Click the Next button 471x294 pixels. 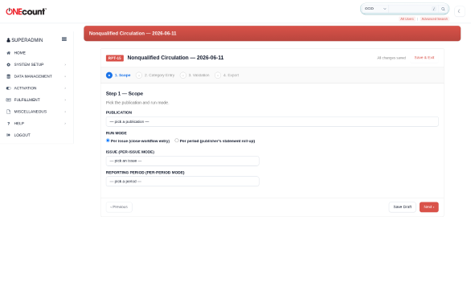429,207
